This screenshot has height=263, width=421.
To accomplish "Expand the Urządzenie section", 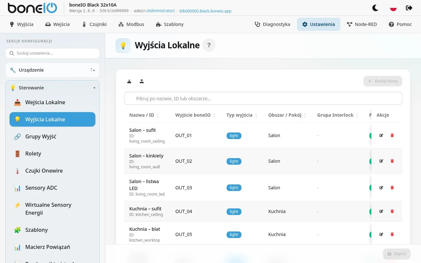I will pos(52,70).
